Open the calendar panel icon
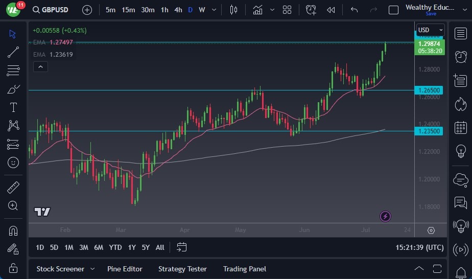Viewport: 472px width, 279px height. 460,127
